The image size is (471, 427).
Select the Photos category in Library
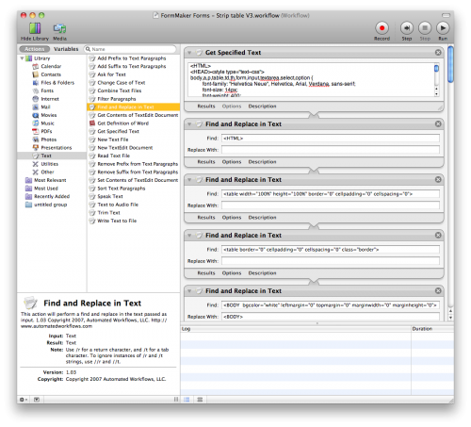coord(49,140)
